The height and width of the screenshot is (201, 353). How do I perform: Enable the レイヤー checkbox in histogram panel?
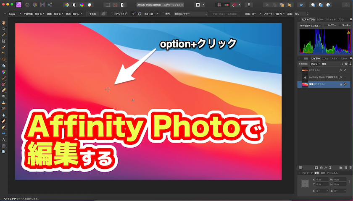tap(326, 26)
